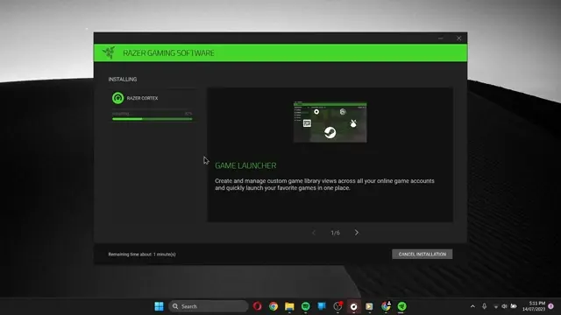This screenshot has height=315, width=561.
Task: Click the Razer Cortex label
Action: click(x=142, y=98)
